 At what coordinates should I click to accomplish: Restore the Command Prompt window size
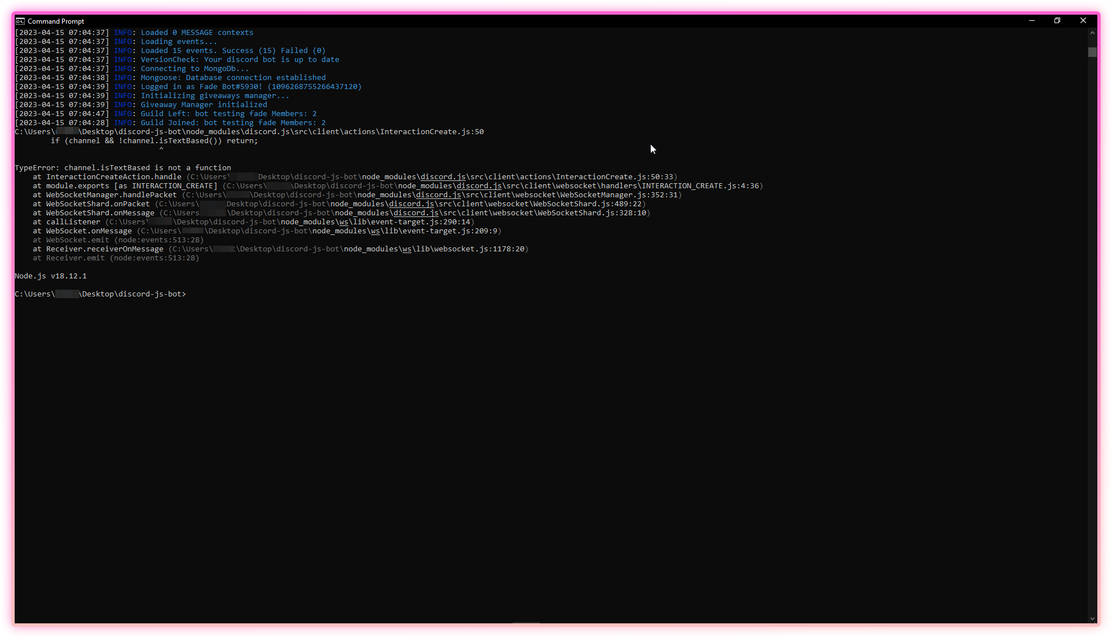pyautogui.click(x=1057, y=20)
